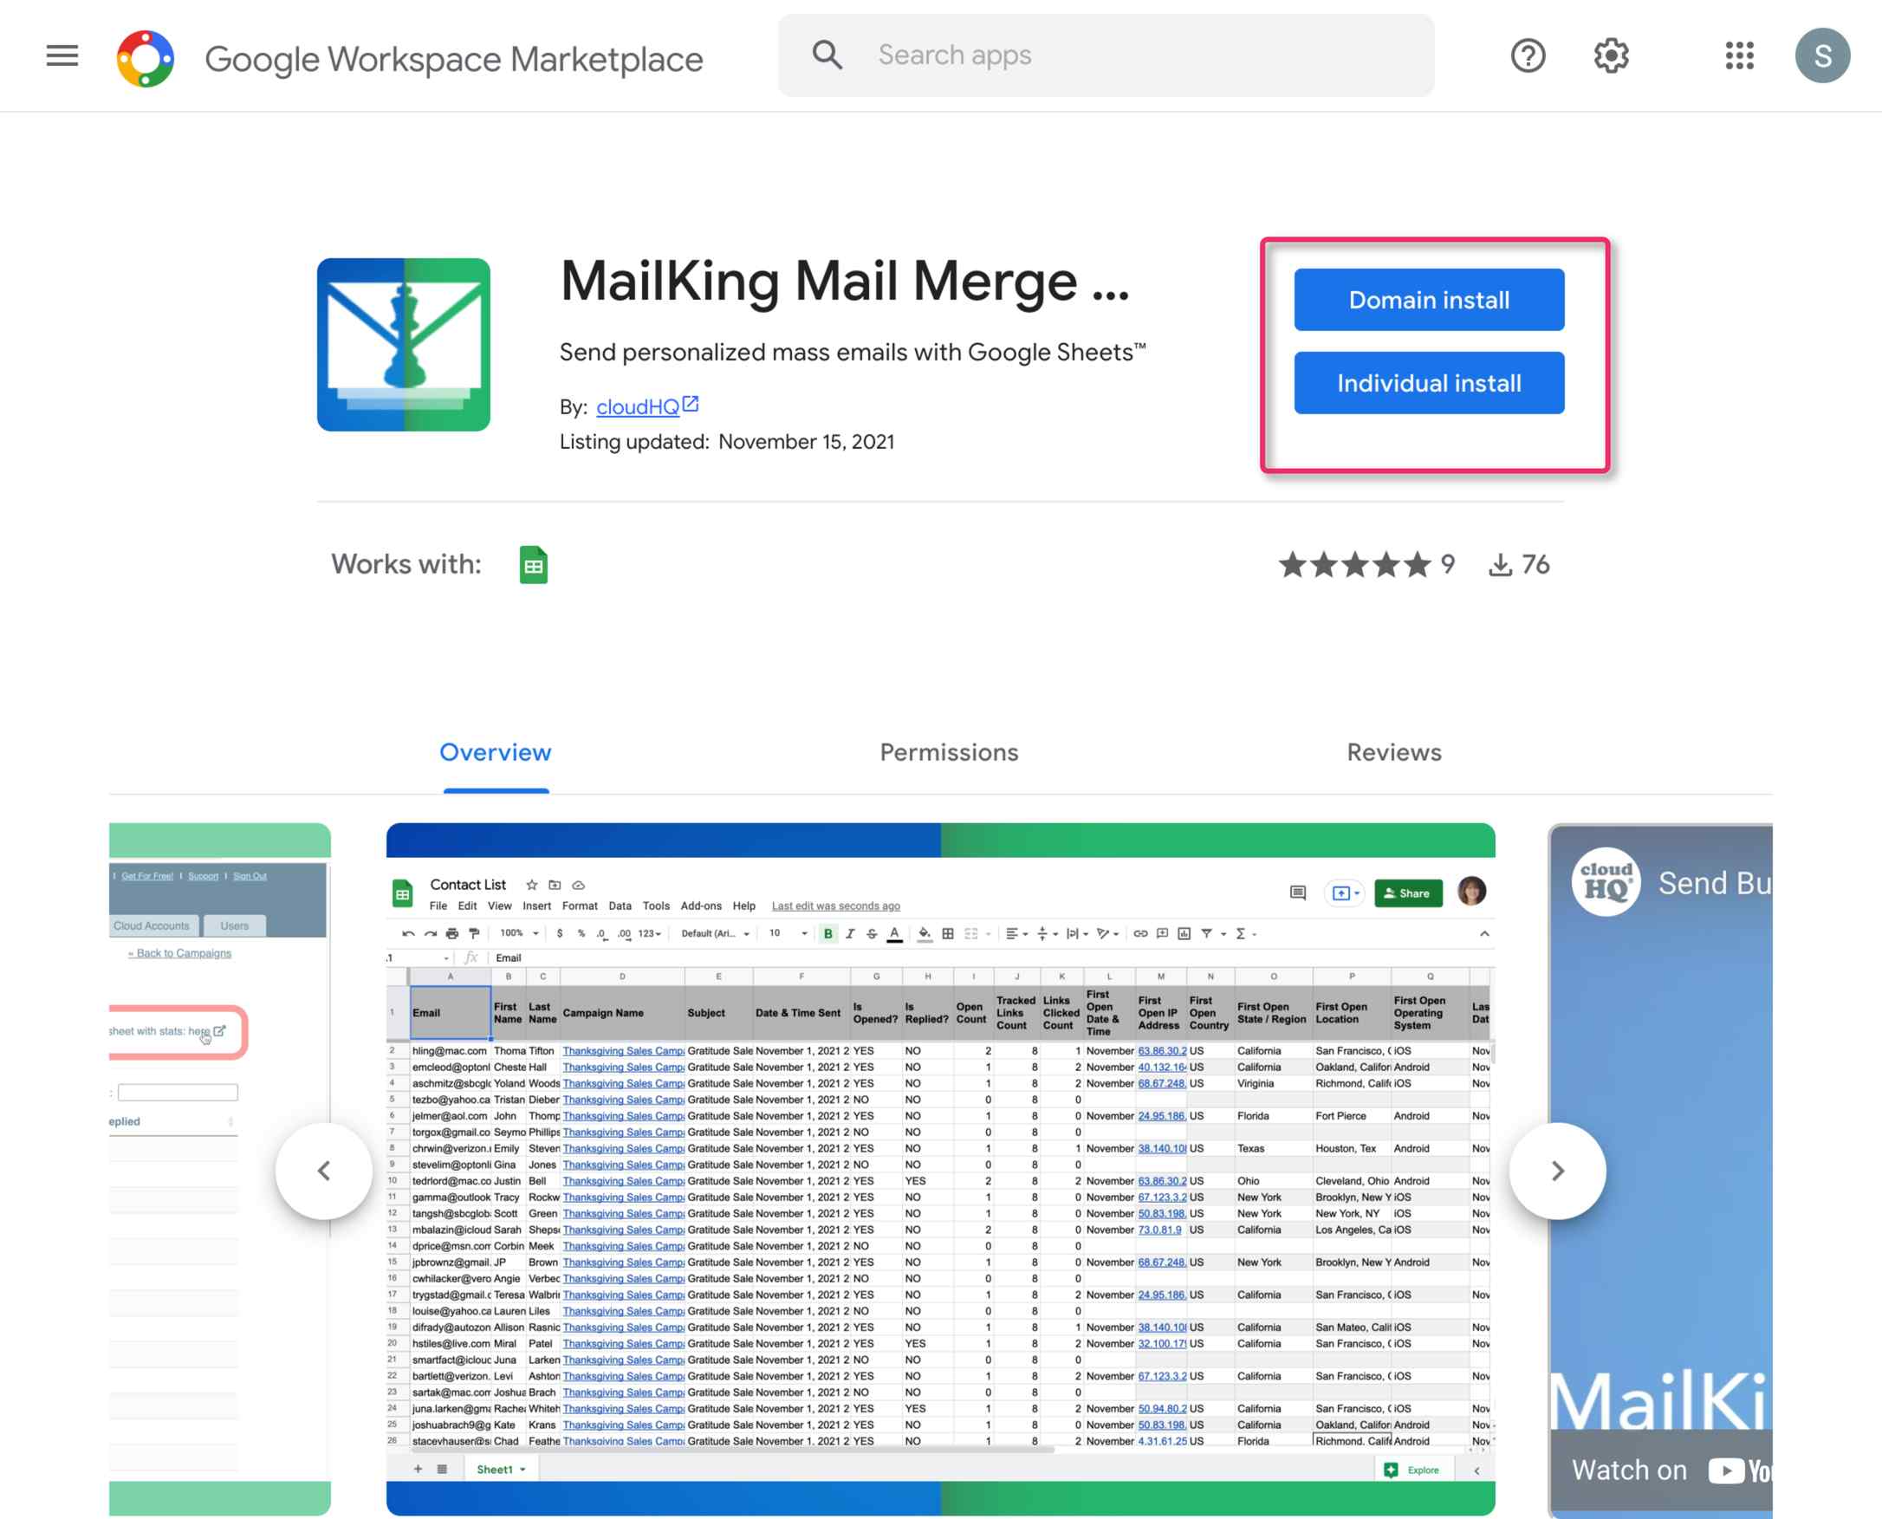
Task: Click the Google Sheets works-with icon
Action: 533,564
